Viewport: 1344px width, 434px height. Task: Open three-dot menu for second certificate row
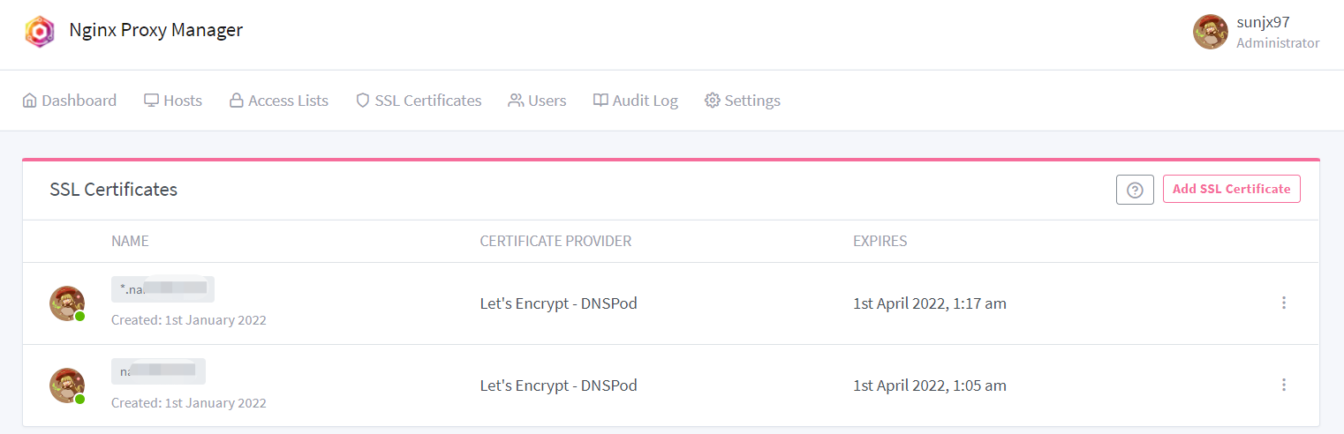click(1283, 385)
